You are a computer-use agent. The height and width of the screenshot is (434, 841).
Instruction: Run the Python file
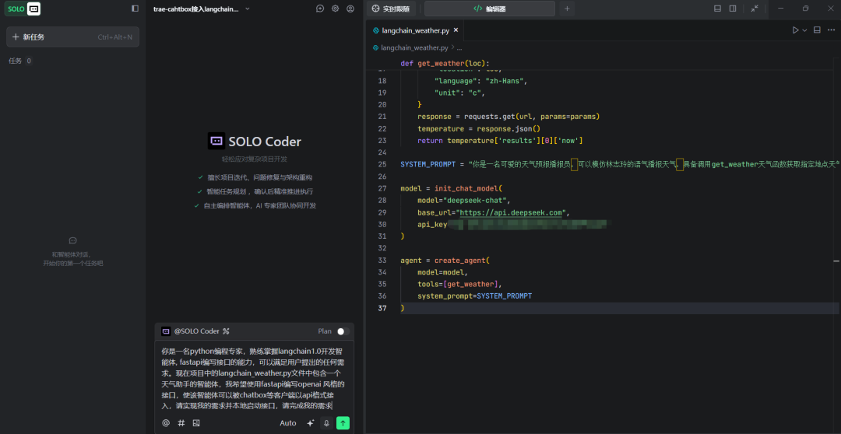(795, 30)
